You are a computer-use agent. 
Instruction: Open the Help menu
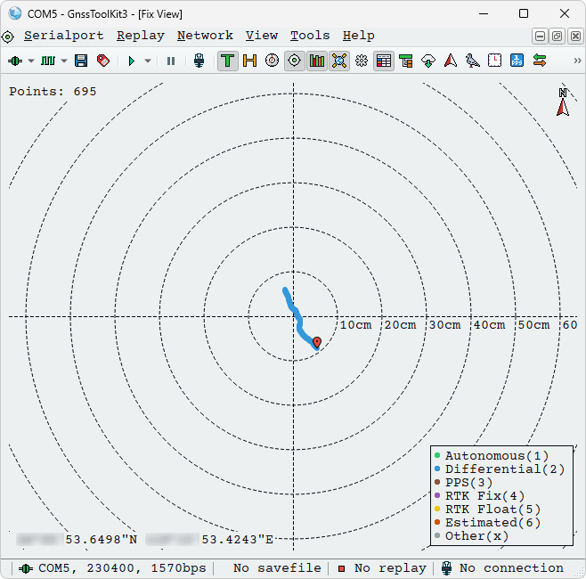point(359,36)
